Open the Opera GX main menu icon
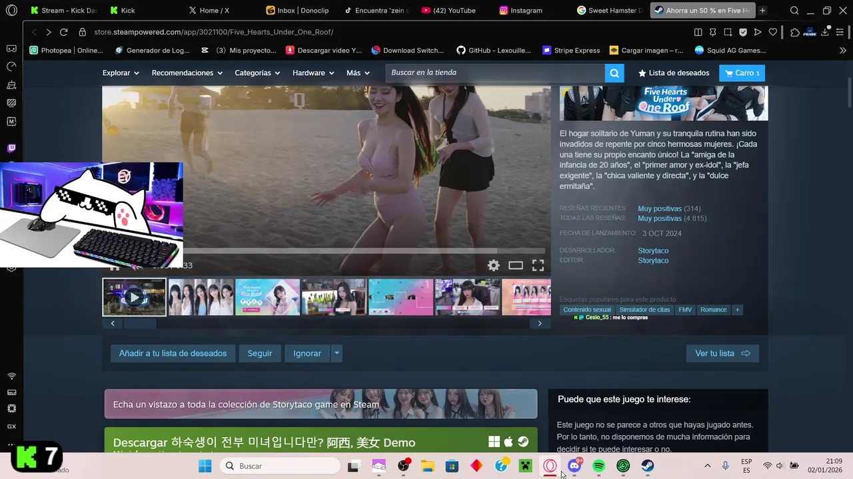The height and width of the screenshot is (479, 853). pyautogui.click(x=11, y=11)
